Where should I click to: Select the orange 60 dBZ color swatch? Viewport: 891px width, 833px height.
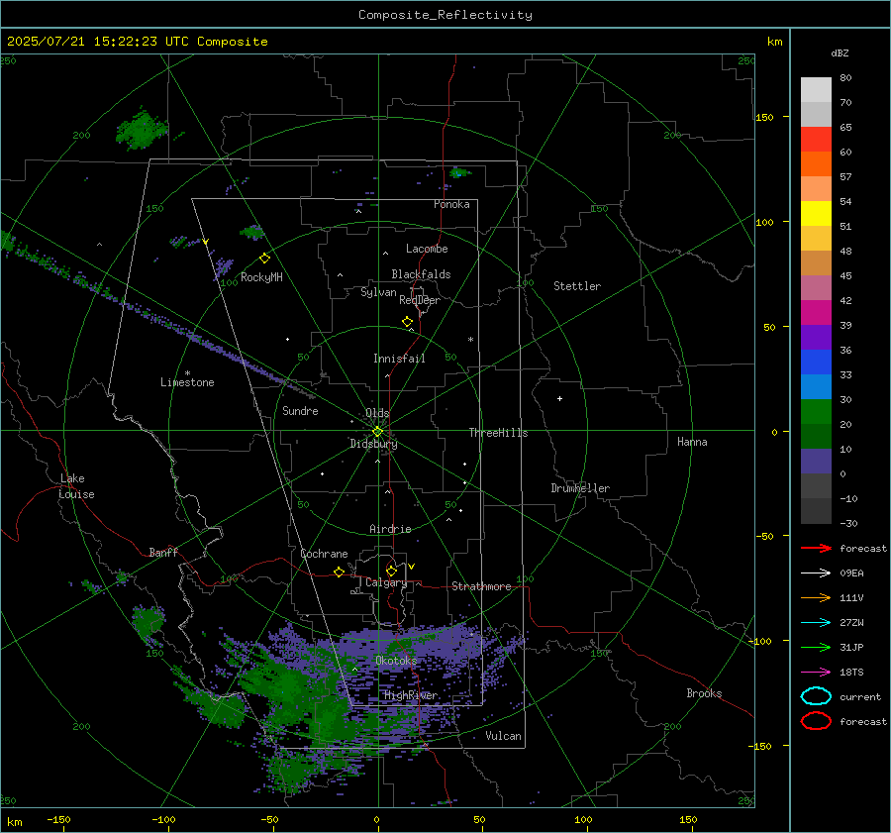point(816,163)
